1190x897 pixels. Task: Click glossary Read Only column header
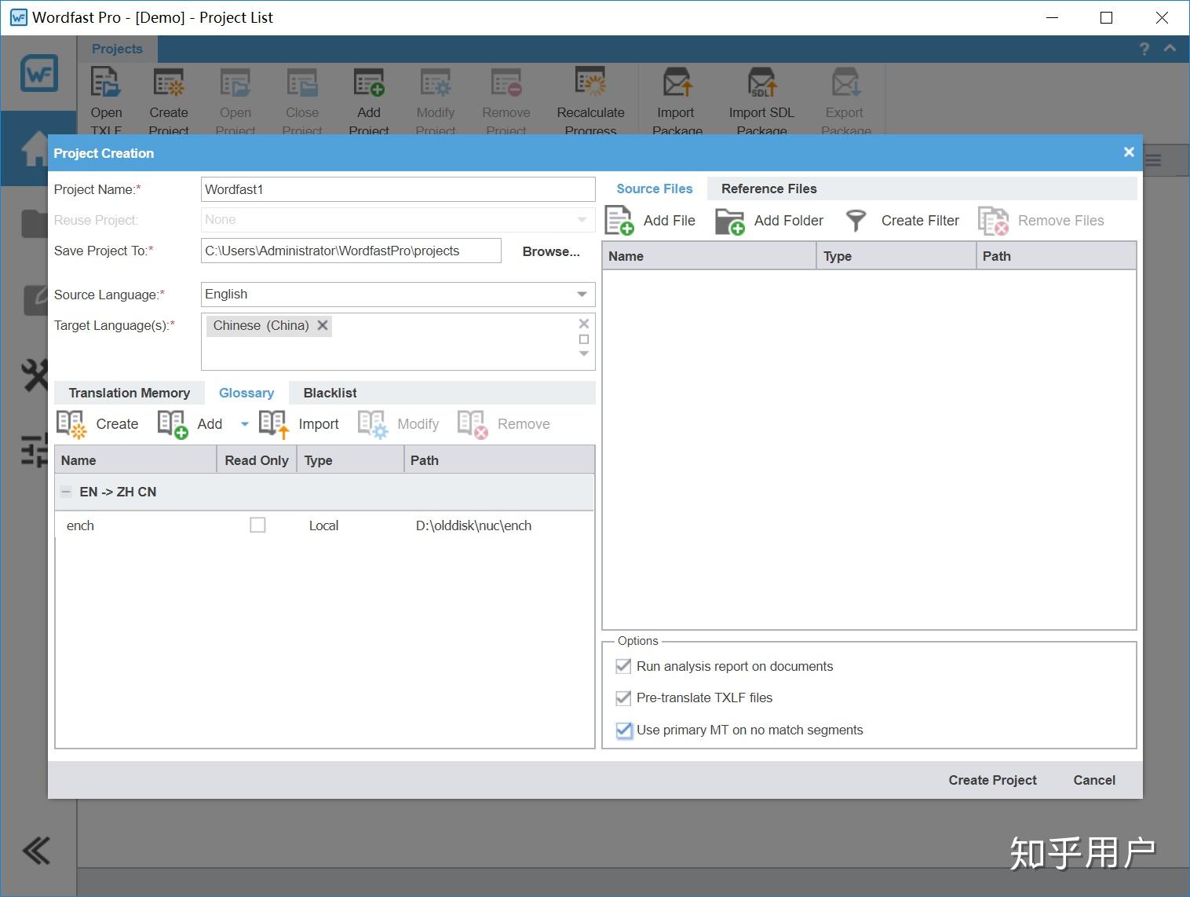[x=257, y=460]
